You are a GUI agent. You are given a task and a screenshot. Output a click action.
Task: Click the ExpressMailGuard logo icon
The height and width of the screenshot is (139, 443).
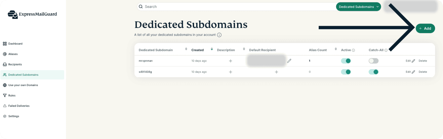[13, 14]
